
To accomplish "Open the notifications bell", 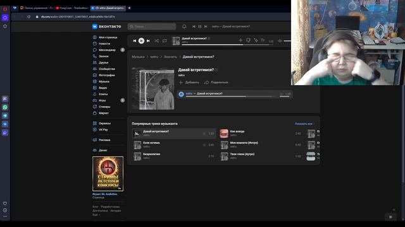I will (184, 26).
